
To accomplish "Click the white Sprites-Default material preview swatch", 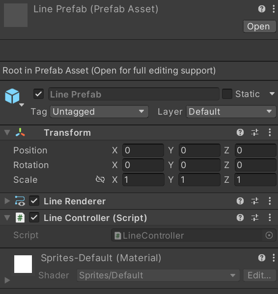I will click(x=23, y=264).
